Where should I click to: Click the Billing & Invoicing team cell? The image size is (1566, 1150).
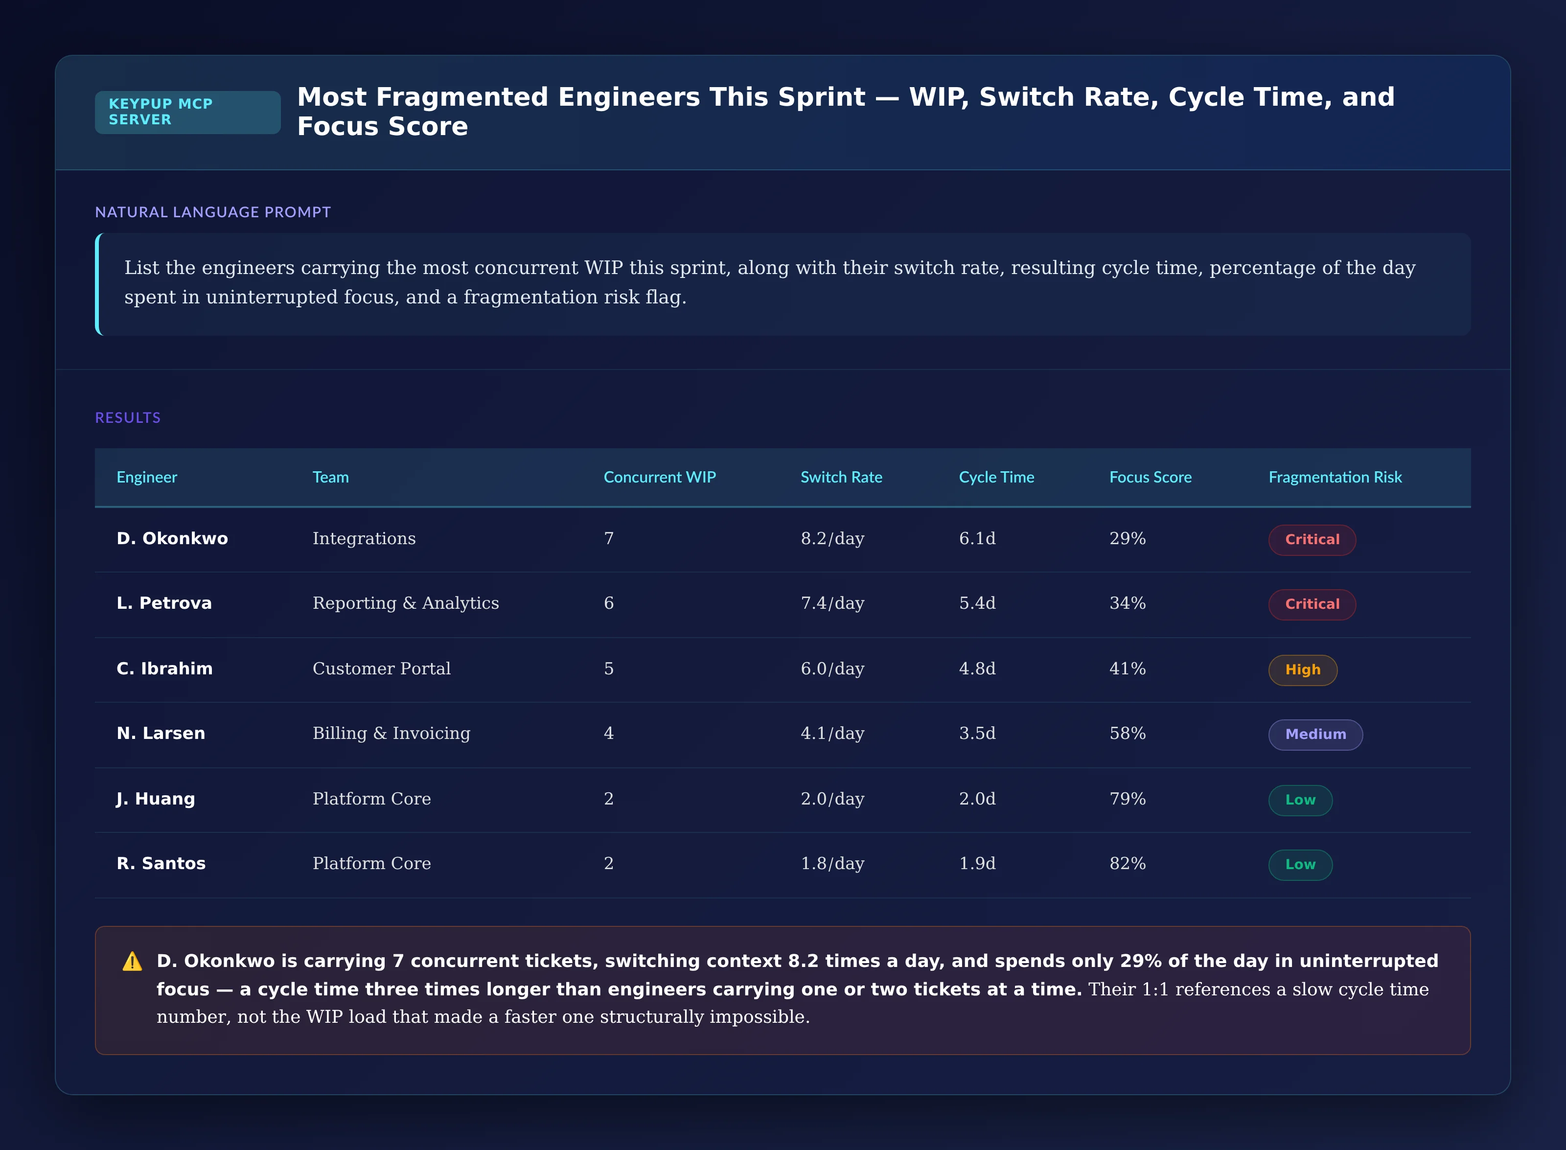click(391, 734)
